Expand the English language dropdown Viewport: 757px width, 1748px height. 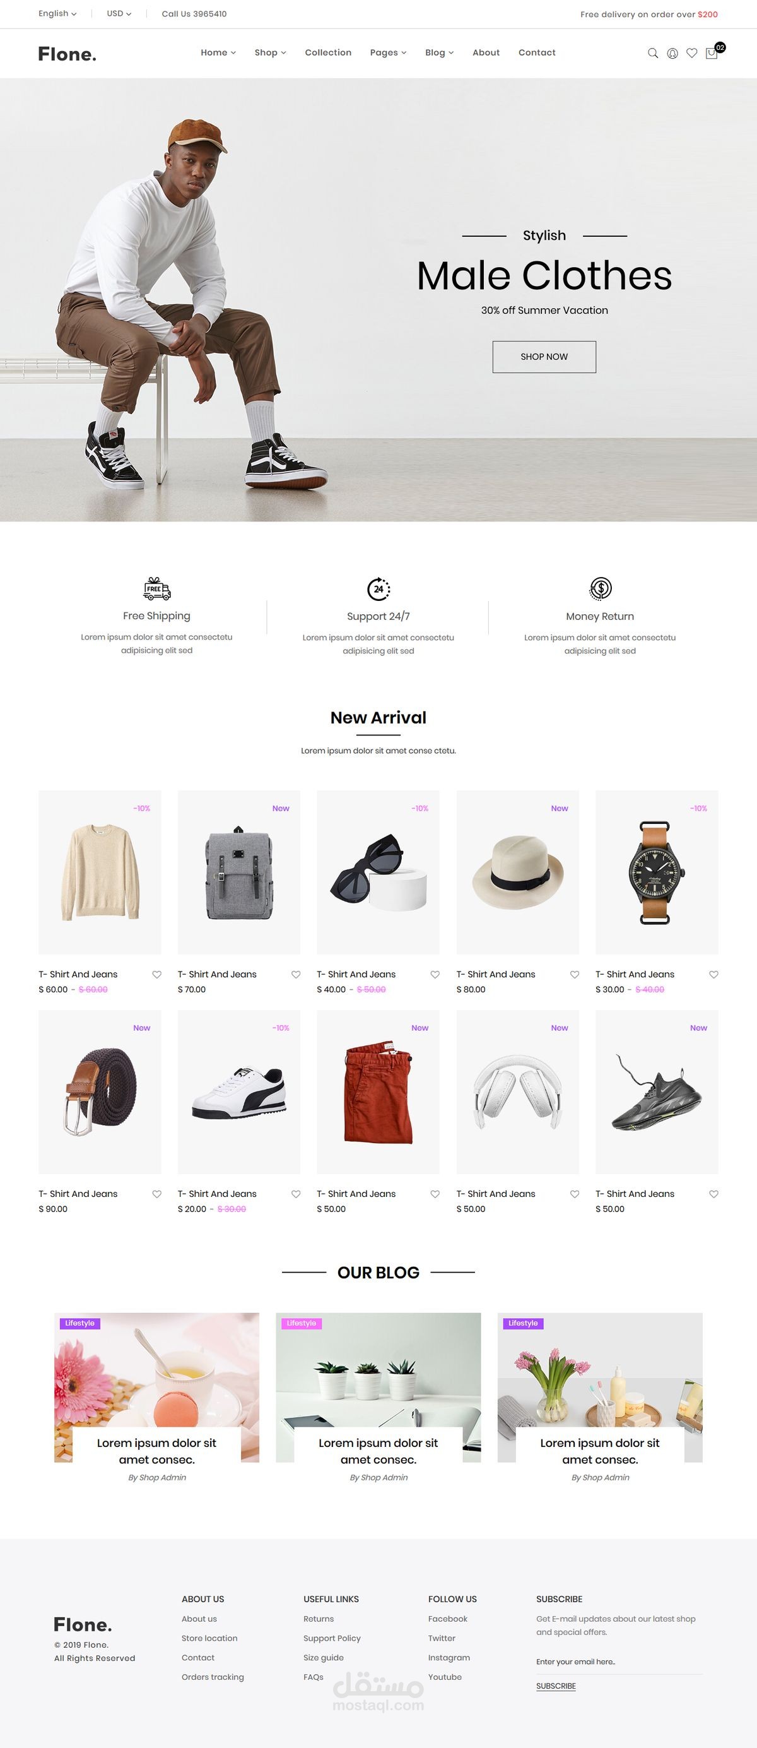pos(57,13)
